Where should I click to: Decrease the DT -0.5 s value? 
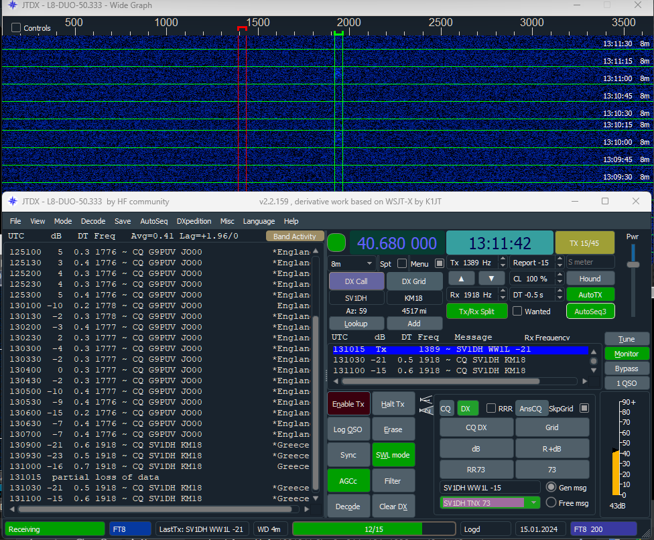pyautogui.click(x=560, y=297)
